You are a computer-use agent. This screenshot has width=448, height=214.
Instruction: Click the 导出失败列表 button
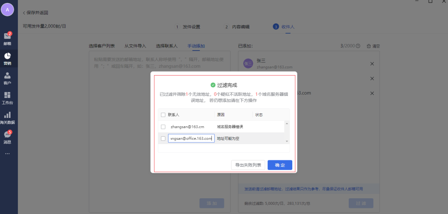248,165
